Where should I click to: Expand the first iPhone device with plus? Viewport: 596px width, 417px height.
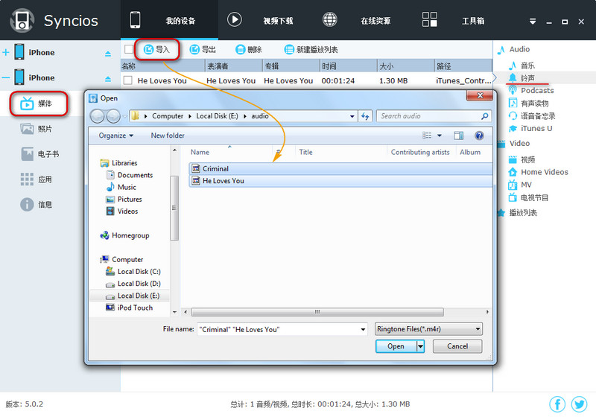click(x=6, y=52)
